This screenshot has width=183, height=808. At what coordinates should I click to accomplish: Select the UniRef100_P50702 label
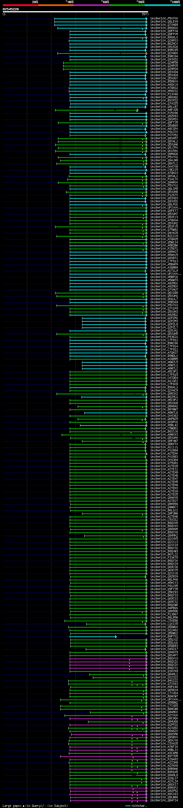[164, 186]
